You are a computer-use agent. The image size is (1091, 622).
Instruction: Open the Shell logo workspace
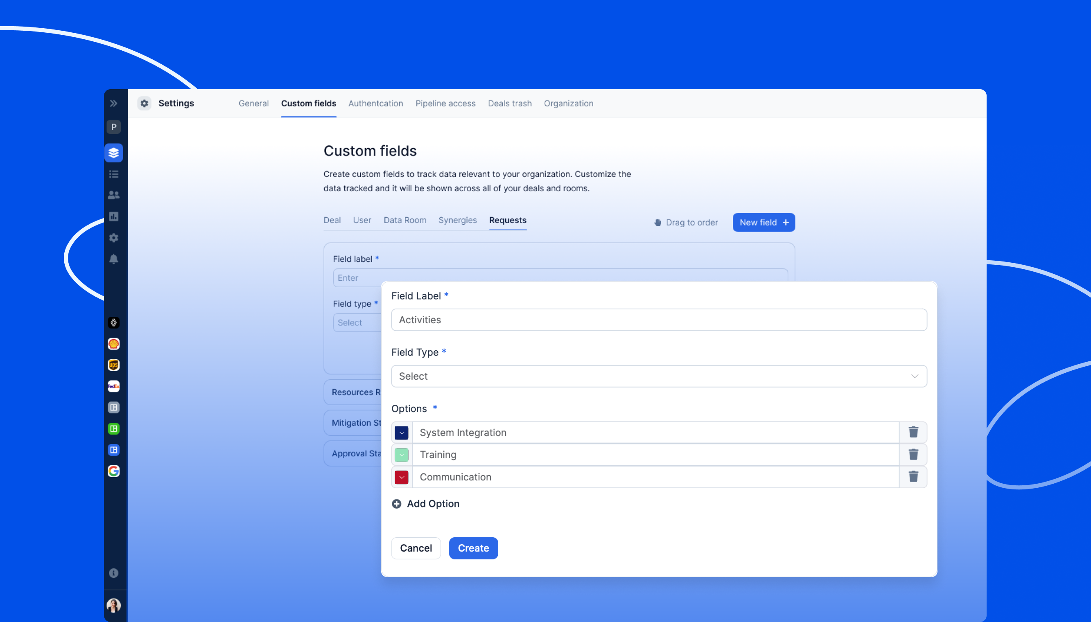(114, 344)
